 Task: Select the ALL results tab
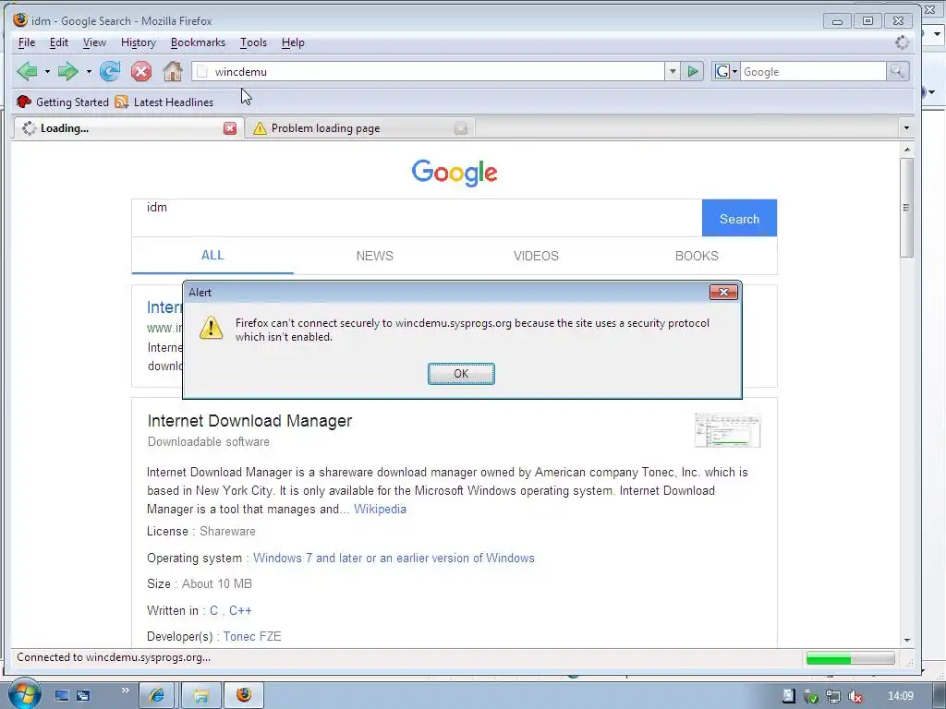(x=212, y=256)
